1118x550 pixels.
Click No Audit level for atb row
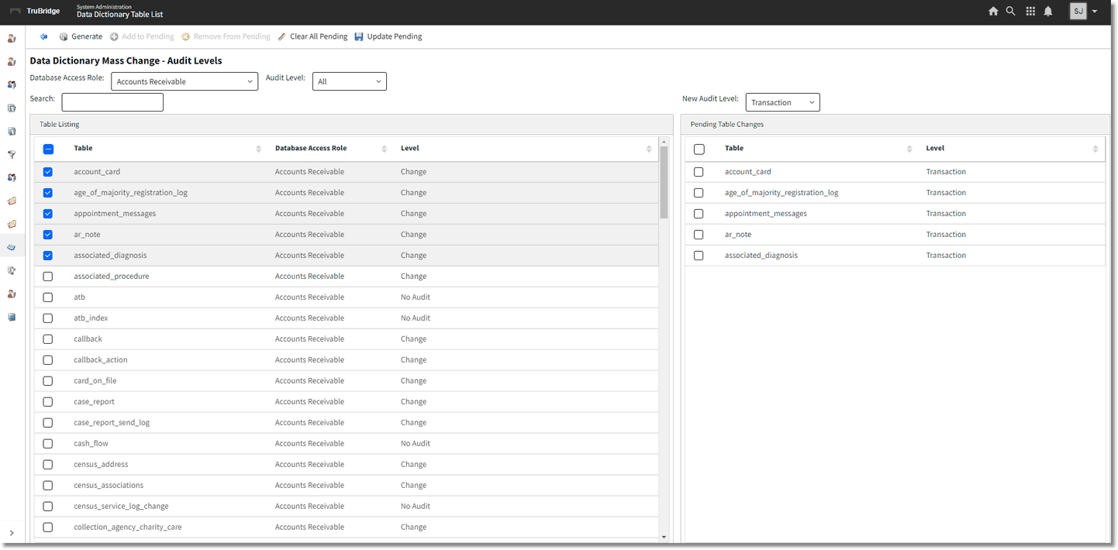(x=416, y=297)
